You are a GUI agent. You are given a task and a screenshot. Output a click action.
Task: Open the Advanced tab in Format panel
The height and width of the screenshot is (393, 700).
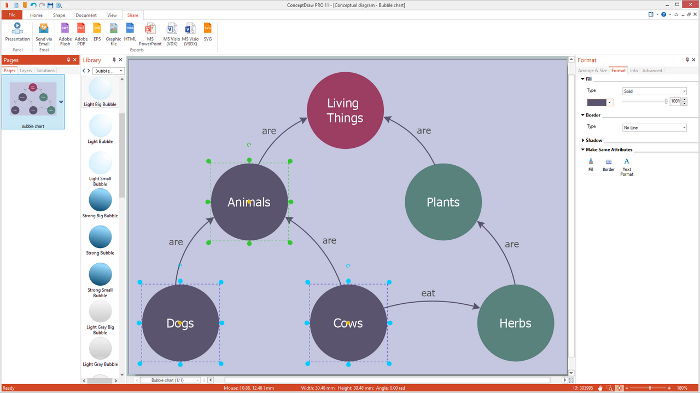pos(652,71)
